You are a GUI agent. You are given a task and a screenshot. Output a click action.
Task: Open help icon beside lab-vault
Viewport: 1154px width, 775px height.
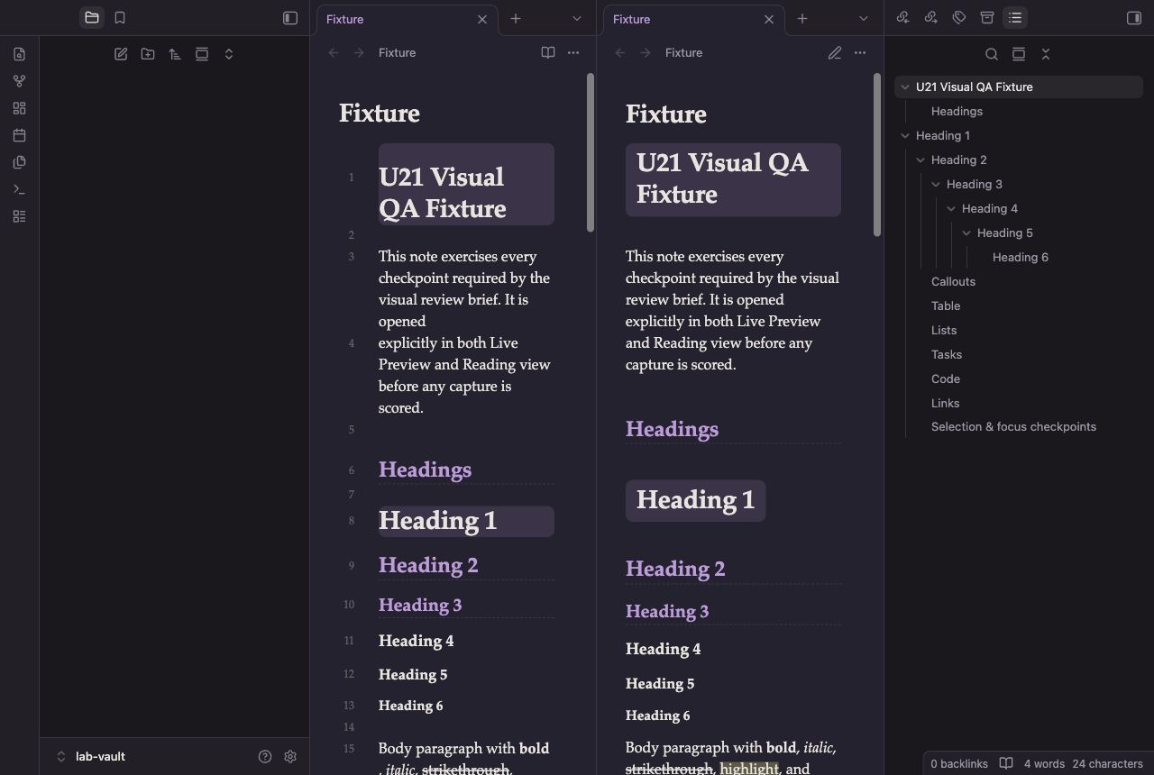tap(265, 757)
